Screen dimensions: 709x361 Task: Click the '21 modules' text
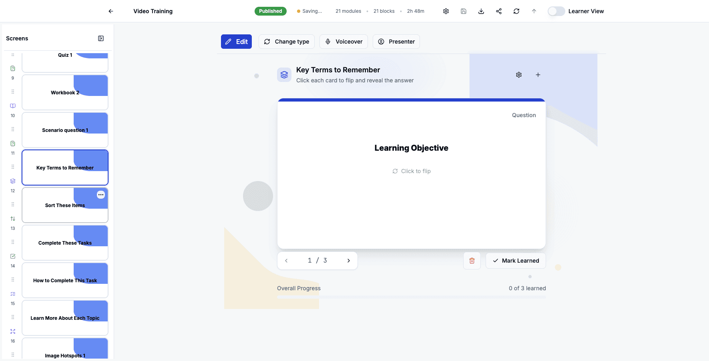click(x=348, y=11)
